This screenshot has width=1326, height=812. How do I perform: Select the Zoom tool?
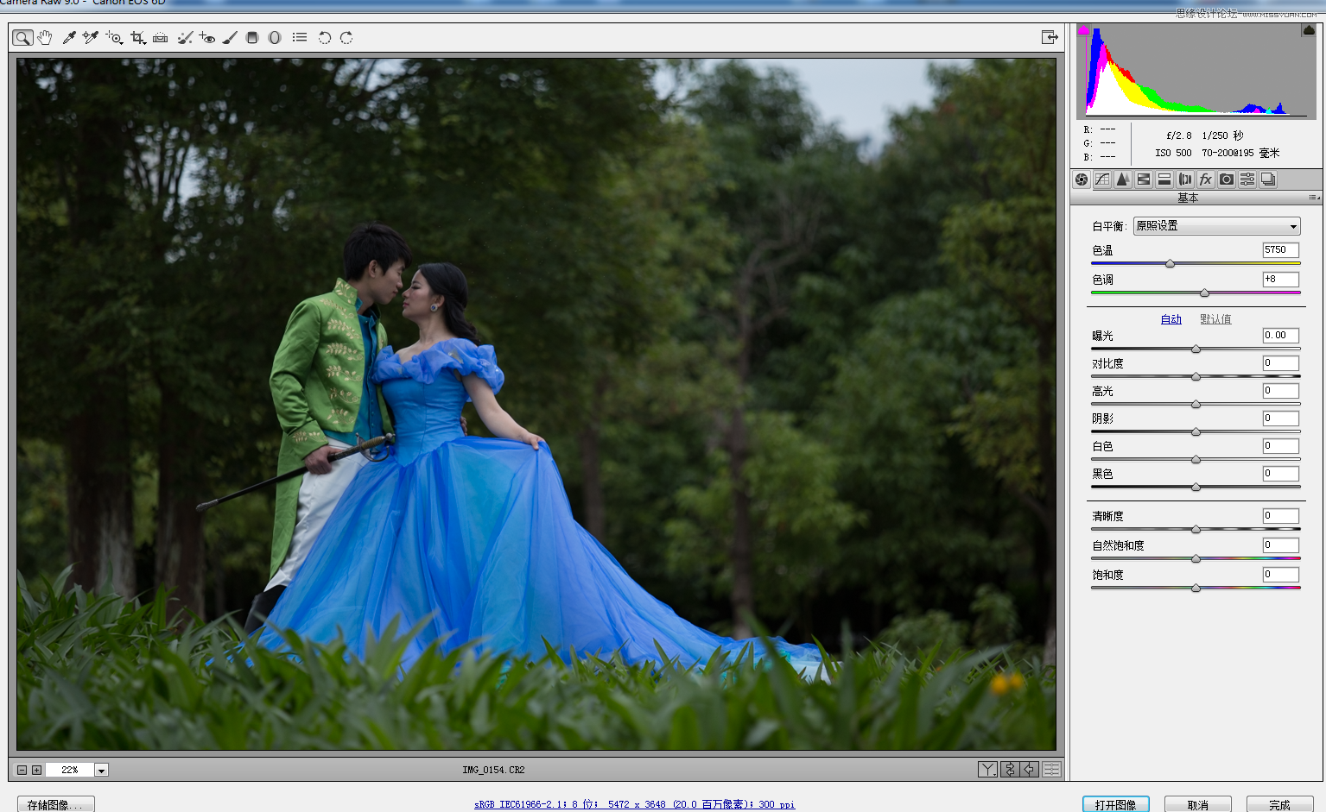tap(22, 37)
